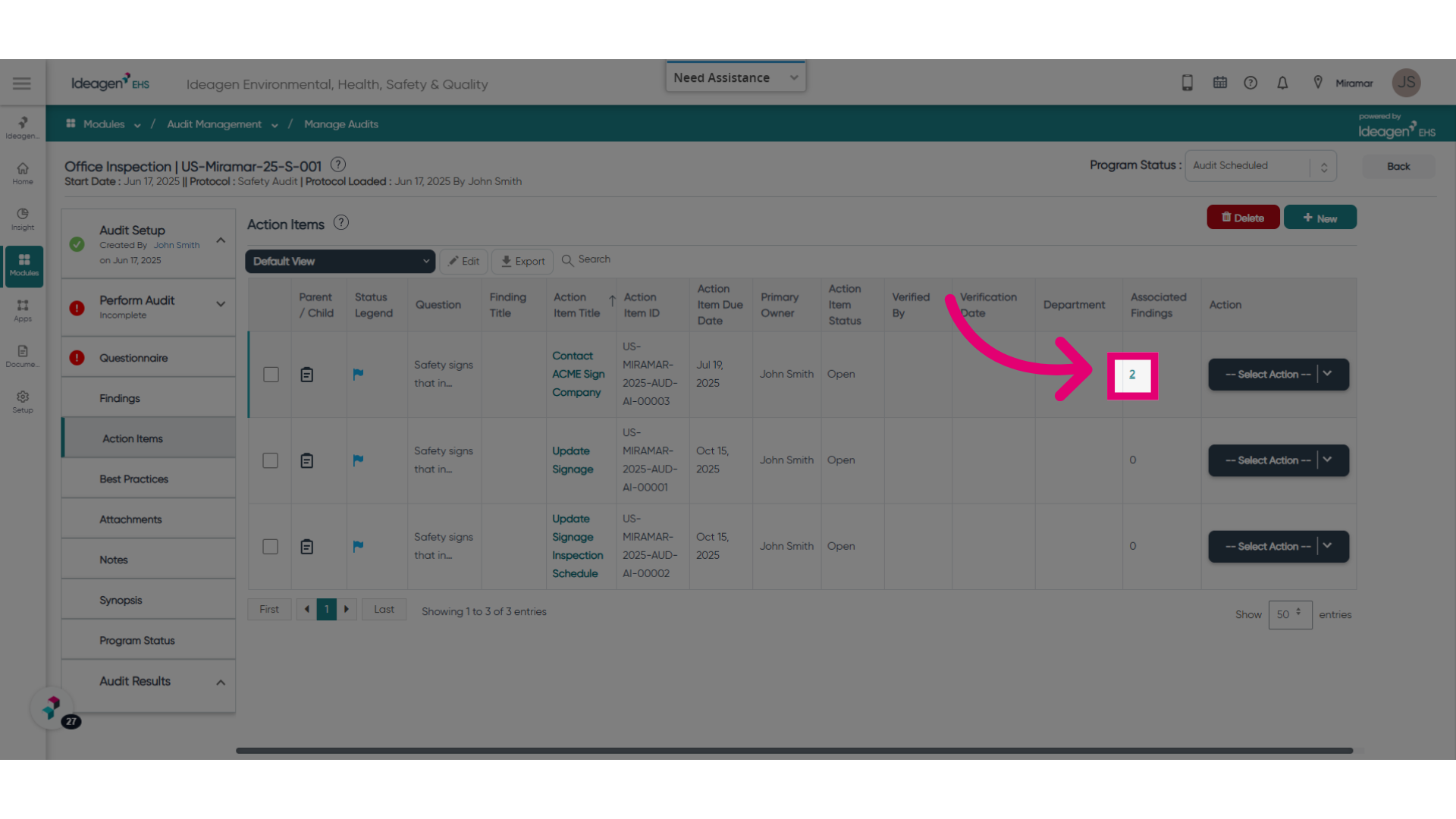Open Setup gear in sidebar
This screenshot has width=1456, height=819.
pyautogui.click(x=23, y=402)
